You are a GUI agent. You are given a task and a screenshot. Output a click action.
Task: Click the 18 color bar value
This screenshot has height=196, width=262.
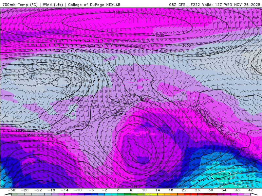(171, 190)
